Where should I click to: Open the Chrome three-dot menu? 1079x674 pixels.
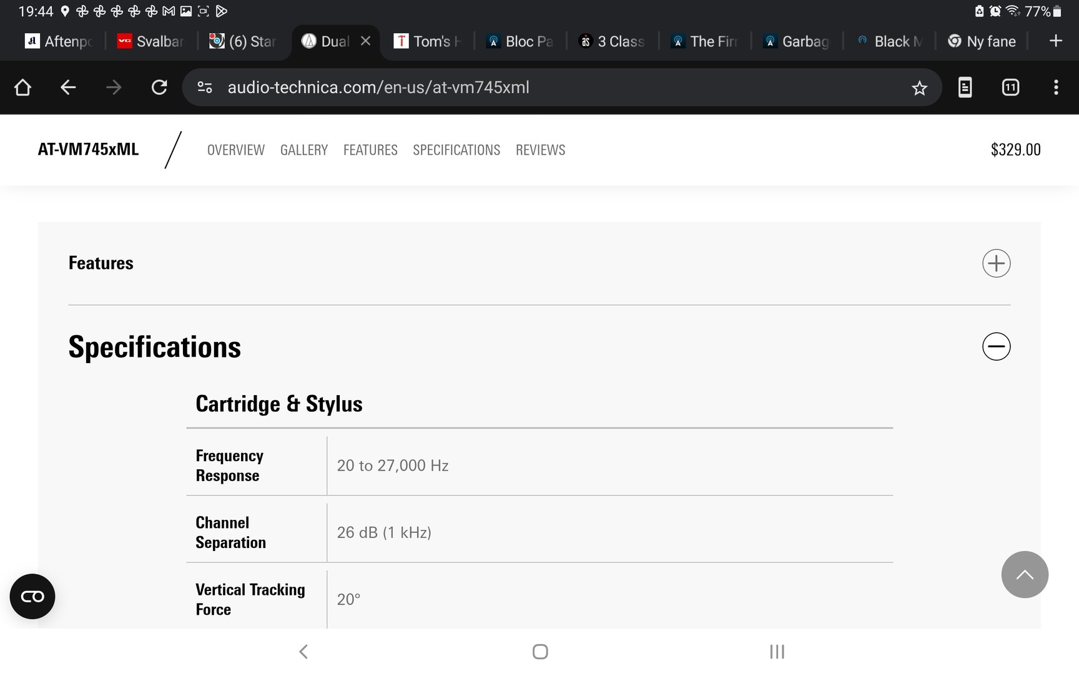pos(1056,87)
